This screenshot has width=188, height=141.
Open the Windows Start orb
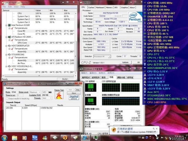point(4,138)
